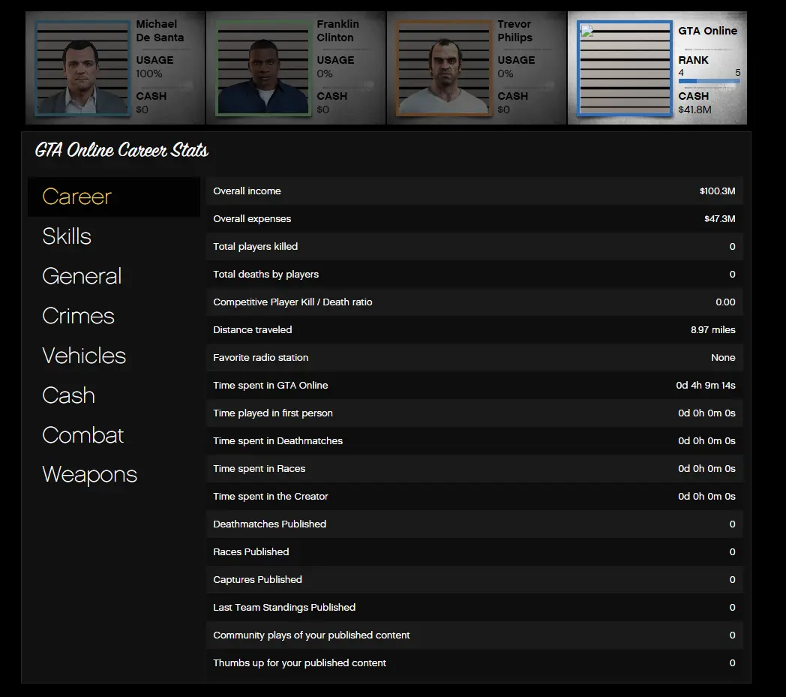This screenshot has height=697, width=786.
Task: Select the Michael De Santa mugshot portrait
Action: click(x=82, y=68)
